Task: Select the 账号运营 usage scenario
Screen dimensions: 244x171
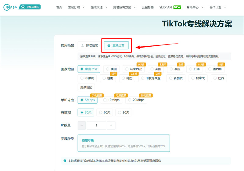Action: point(89,45)
